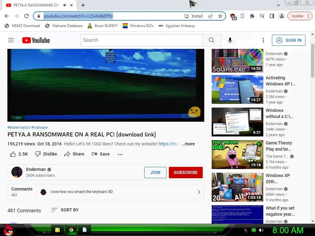Expand comments teaser with right chevron
The width and height of the screenshot is (315, 236).
(199, 192)
